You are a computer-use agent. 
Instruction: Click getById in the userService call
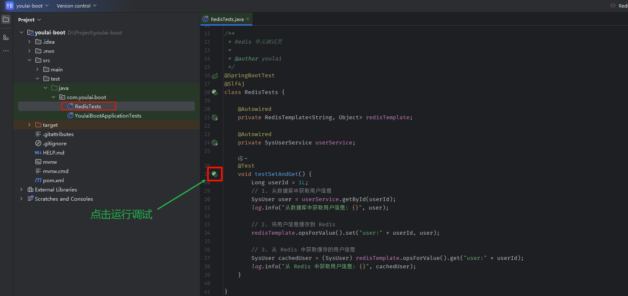point(354,199)
